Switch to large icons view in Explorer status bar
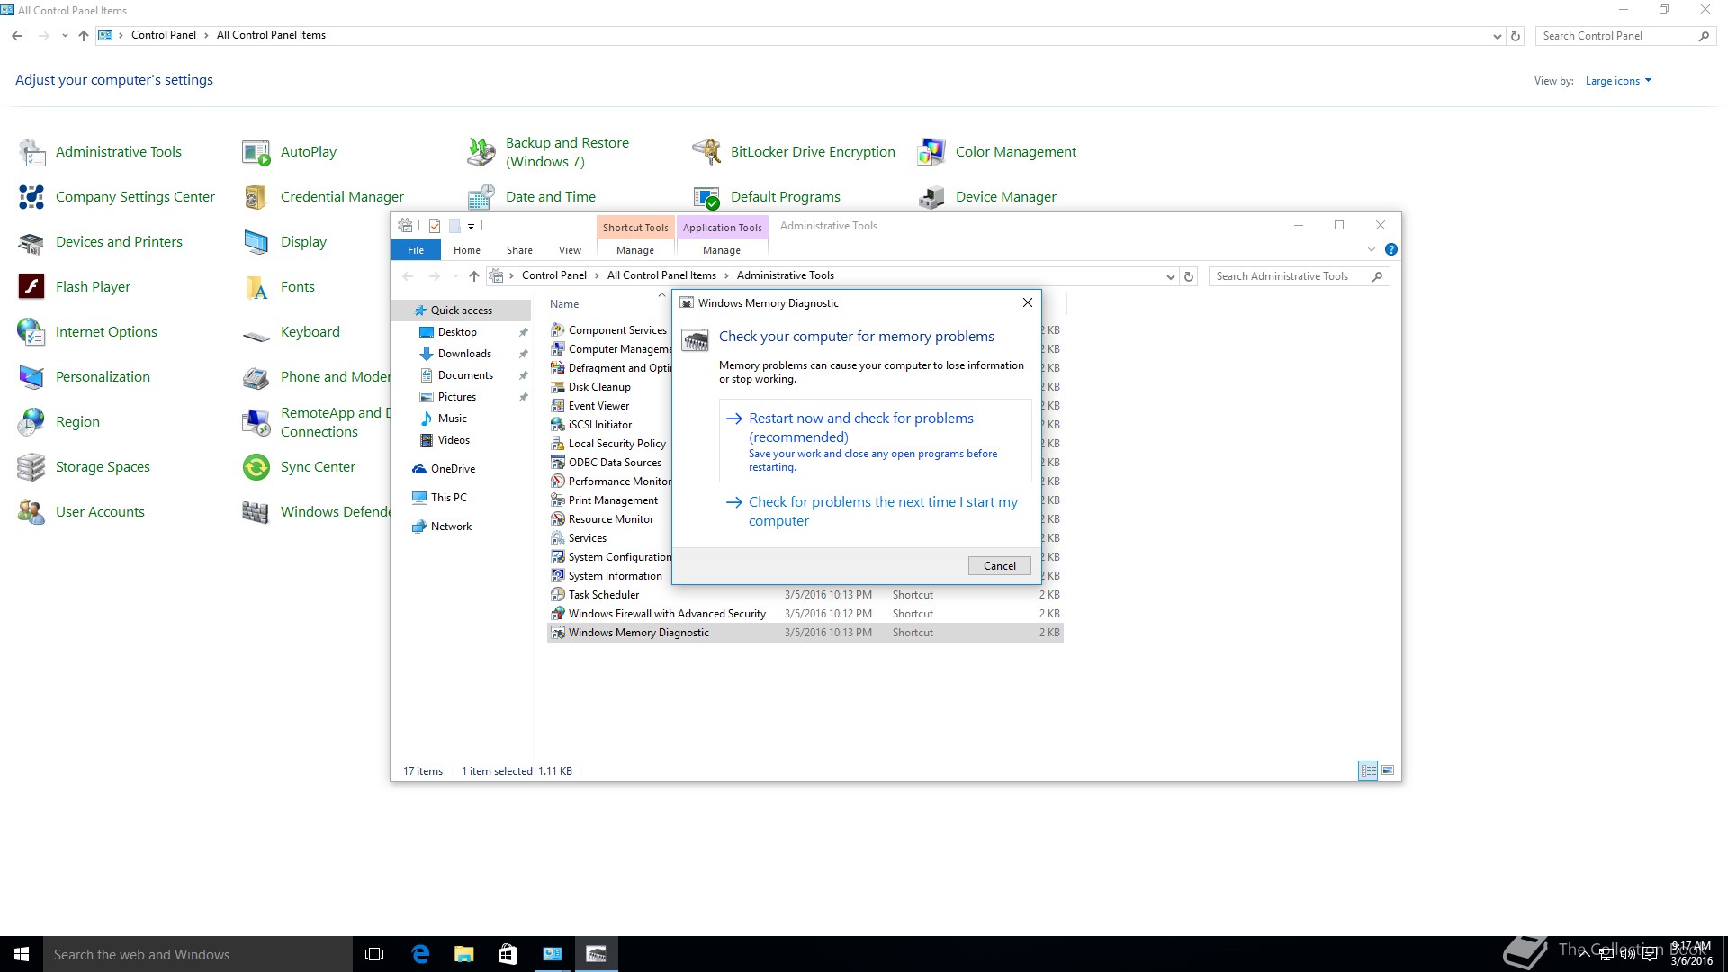The image size is (1728, 972). click(1388, 770)
